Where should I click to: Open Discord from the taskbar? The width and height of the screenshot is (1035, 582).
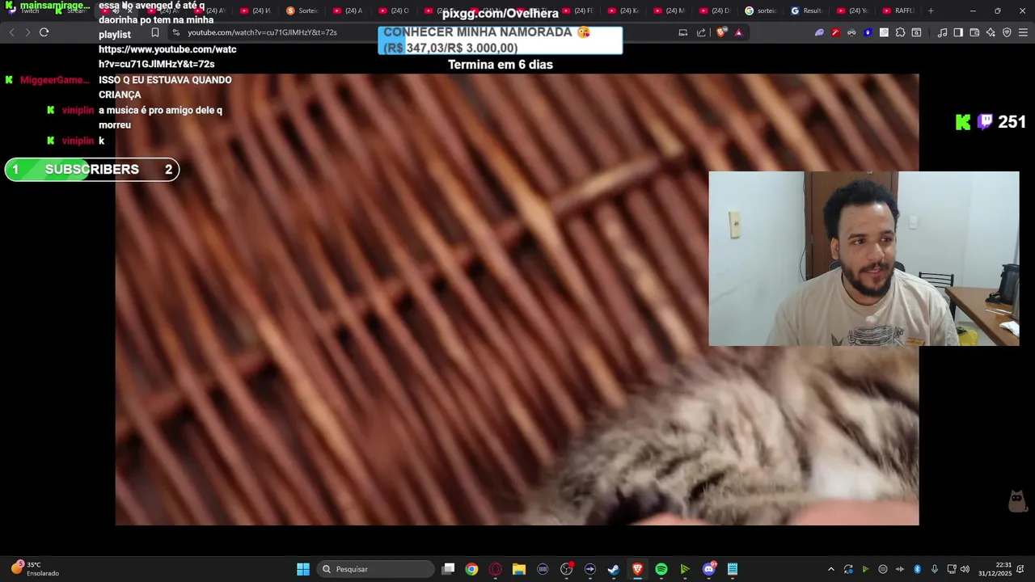coord(709,569)
